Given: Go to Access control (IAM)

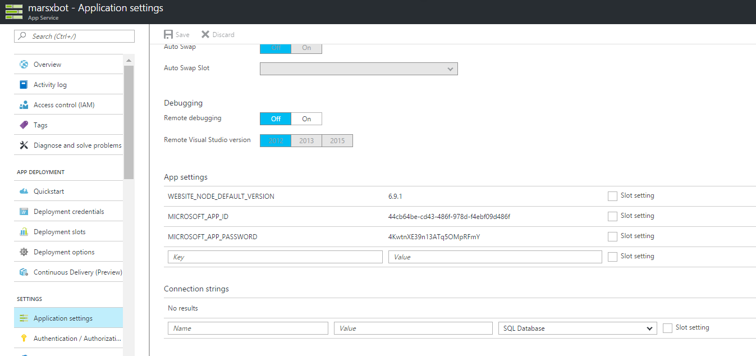Looking at the screenshot, I should pos(68,105).
